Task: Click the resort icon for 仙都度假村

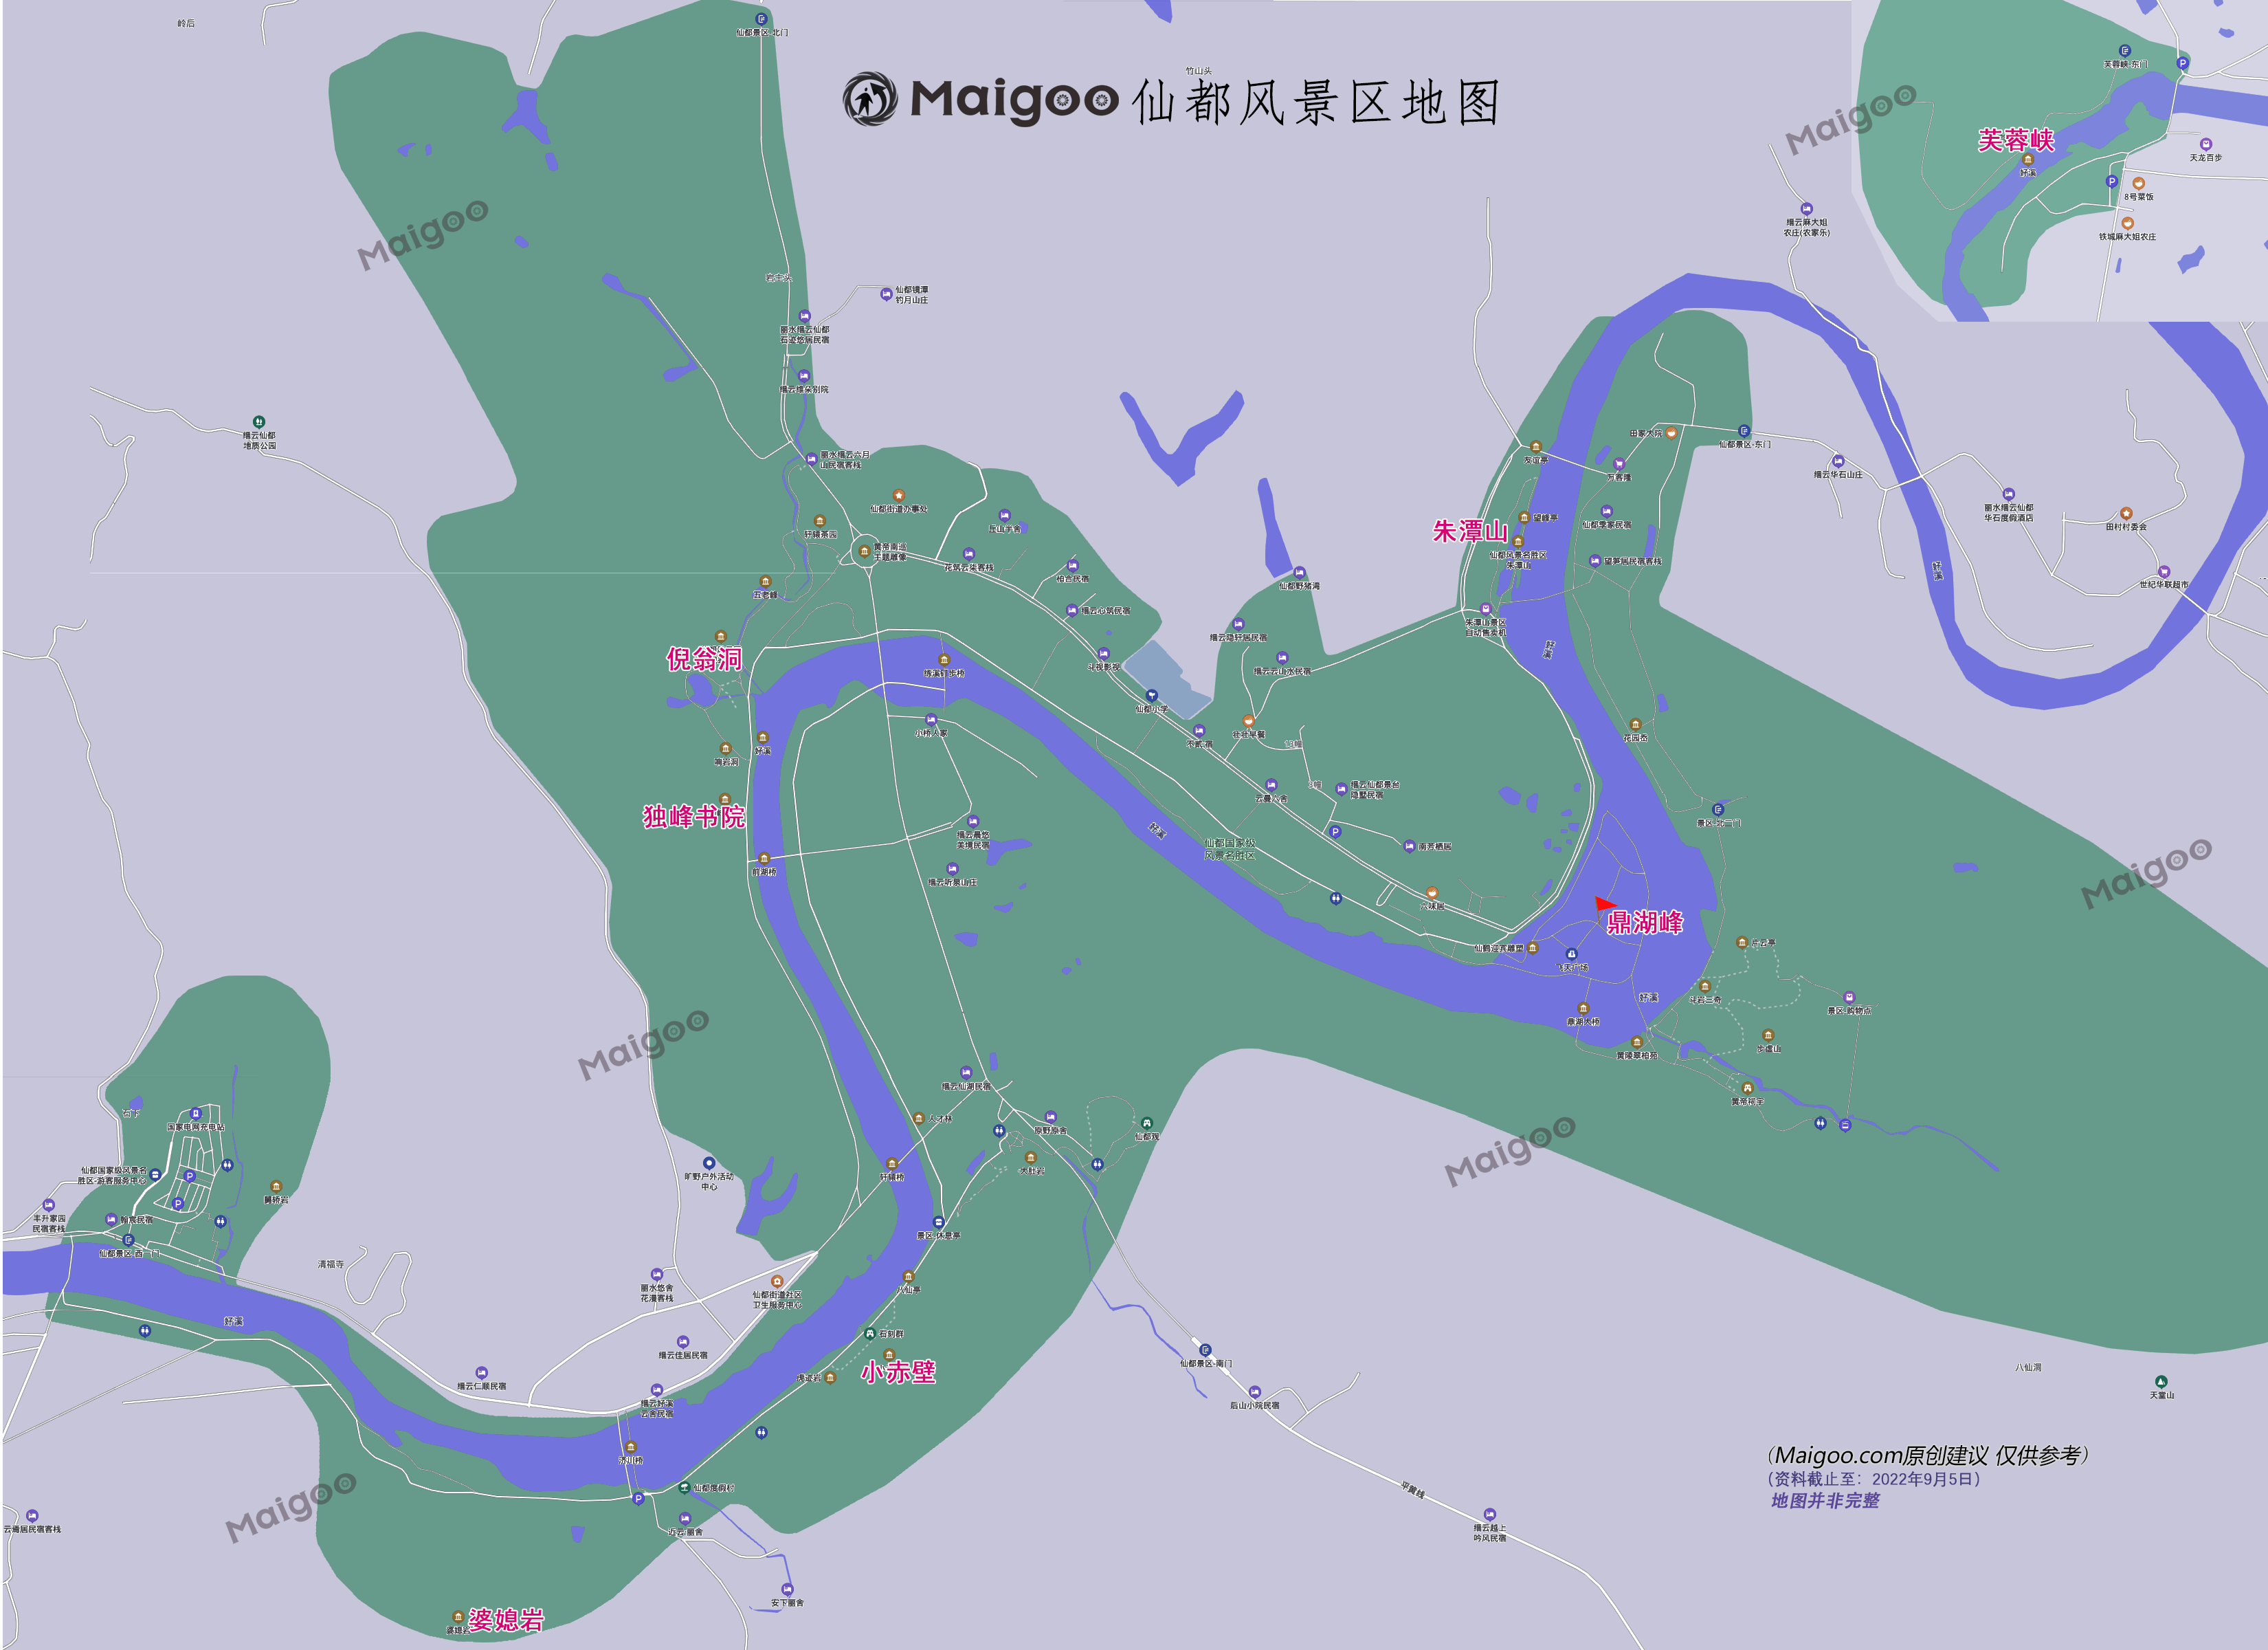Action: (684, 1487)
